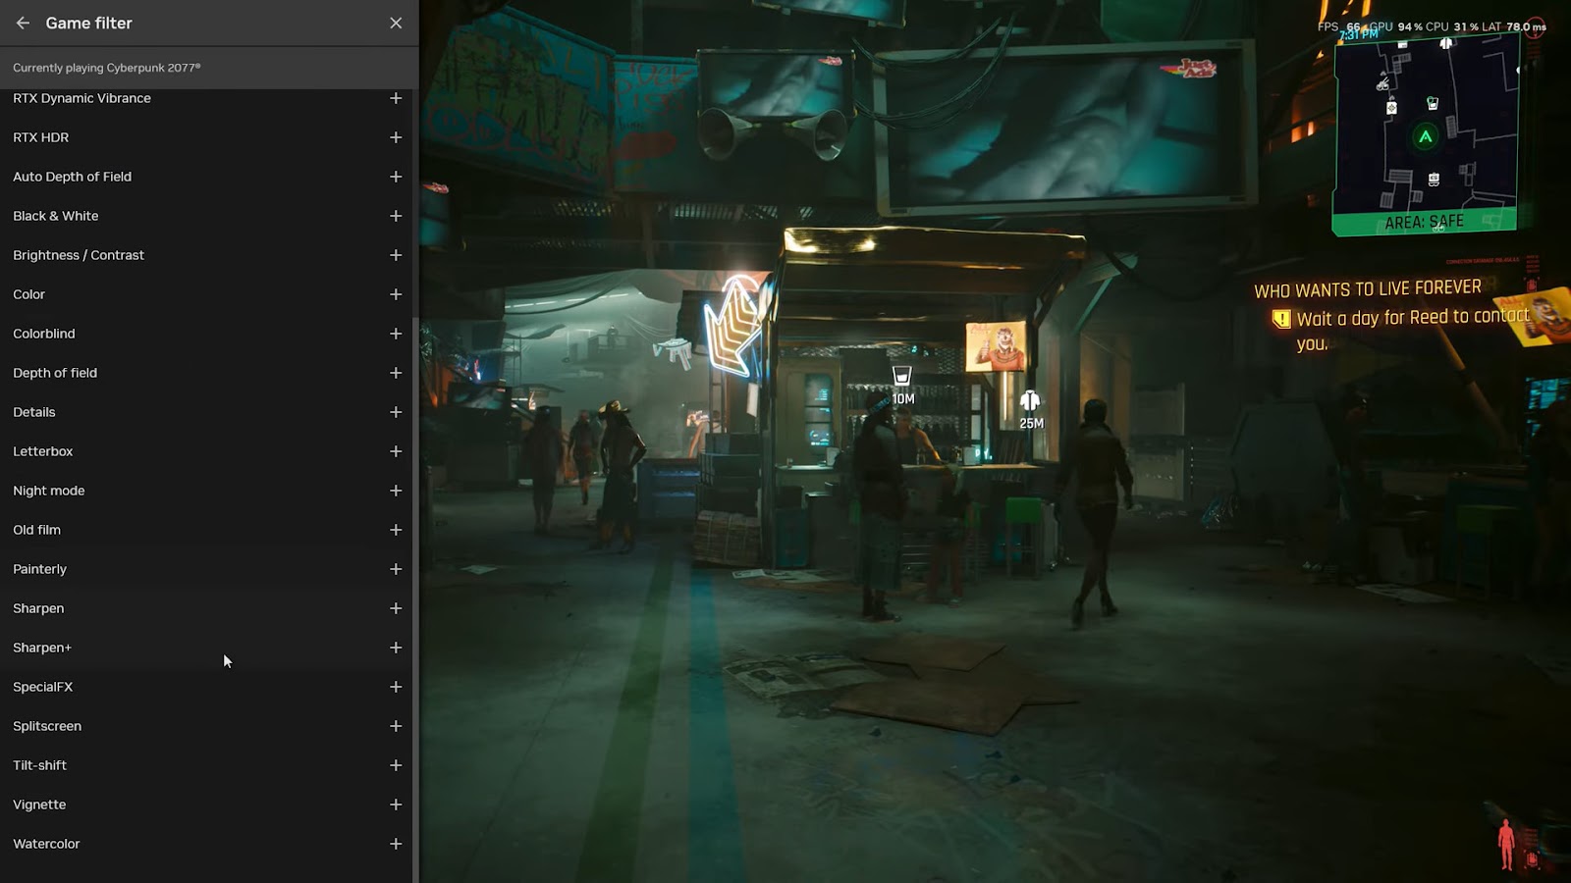The width and height of the screenshot is (1571, 883).
Task: Click the Game filter panel title
Action: pos(88,23)
